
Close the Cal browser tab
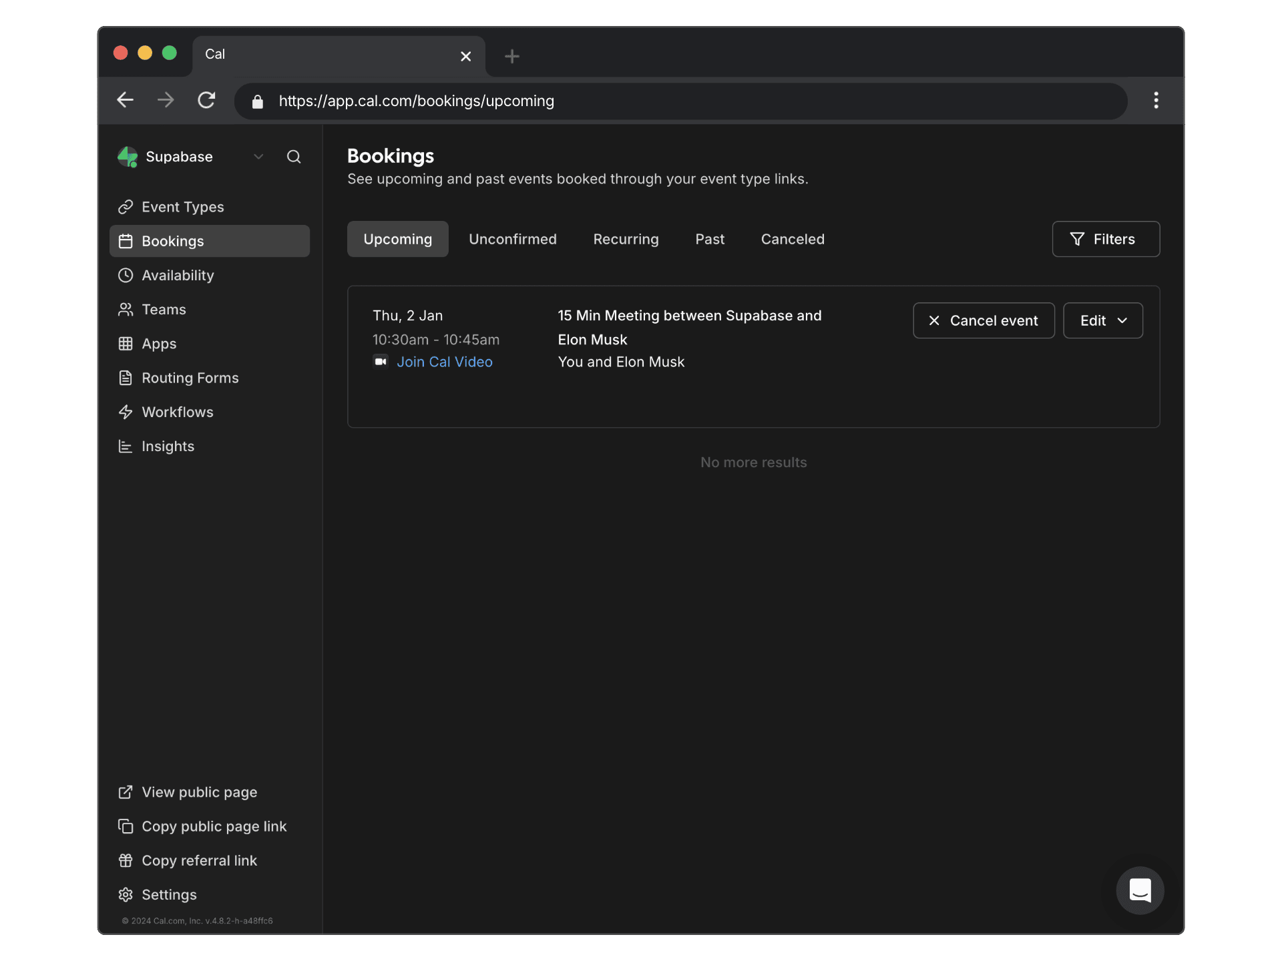pyautogui.click(x=466, y=56)
